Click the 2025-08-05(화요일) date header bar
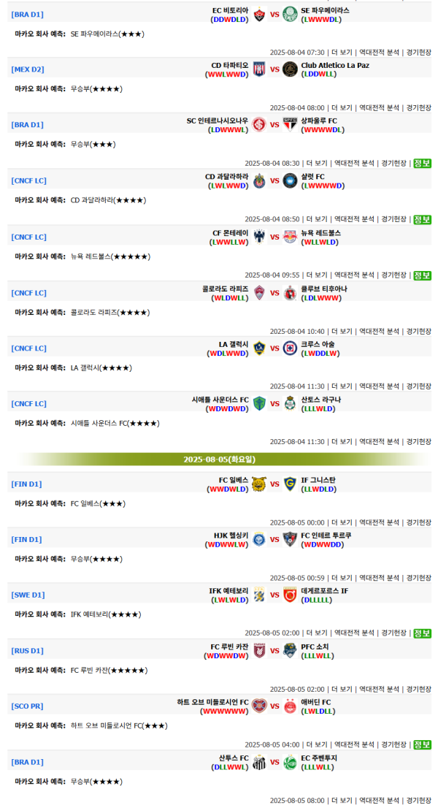 [219, 460]
